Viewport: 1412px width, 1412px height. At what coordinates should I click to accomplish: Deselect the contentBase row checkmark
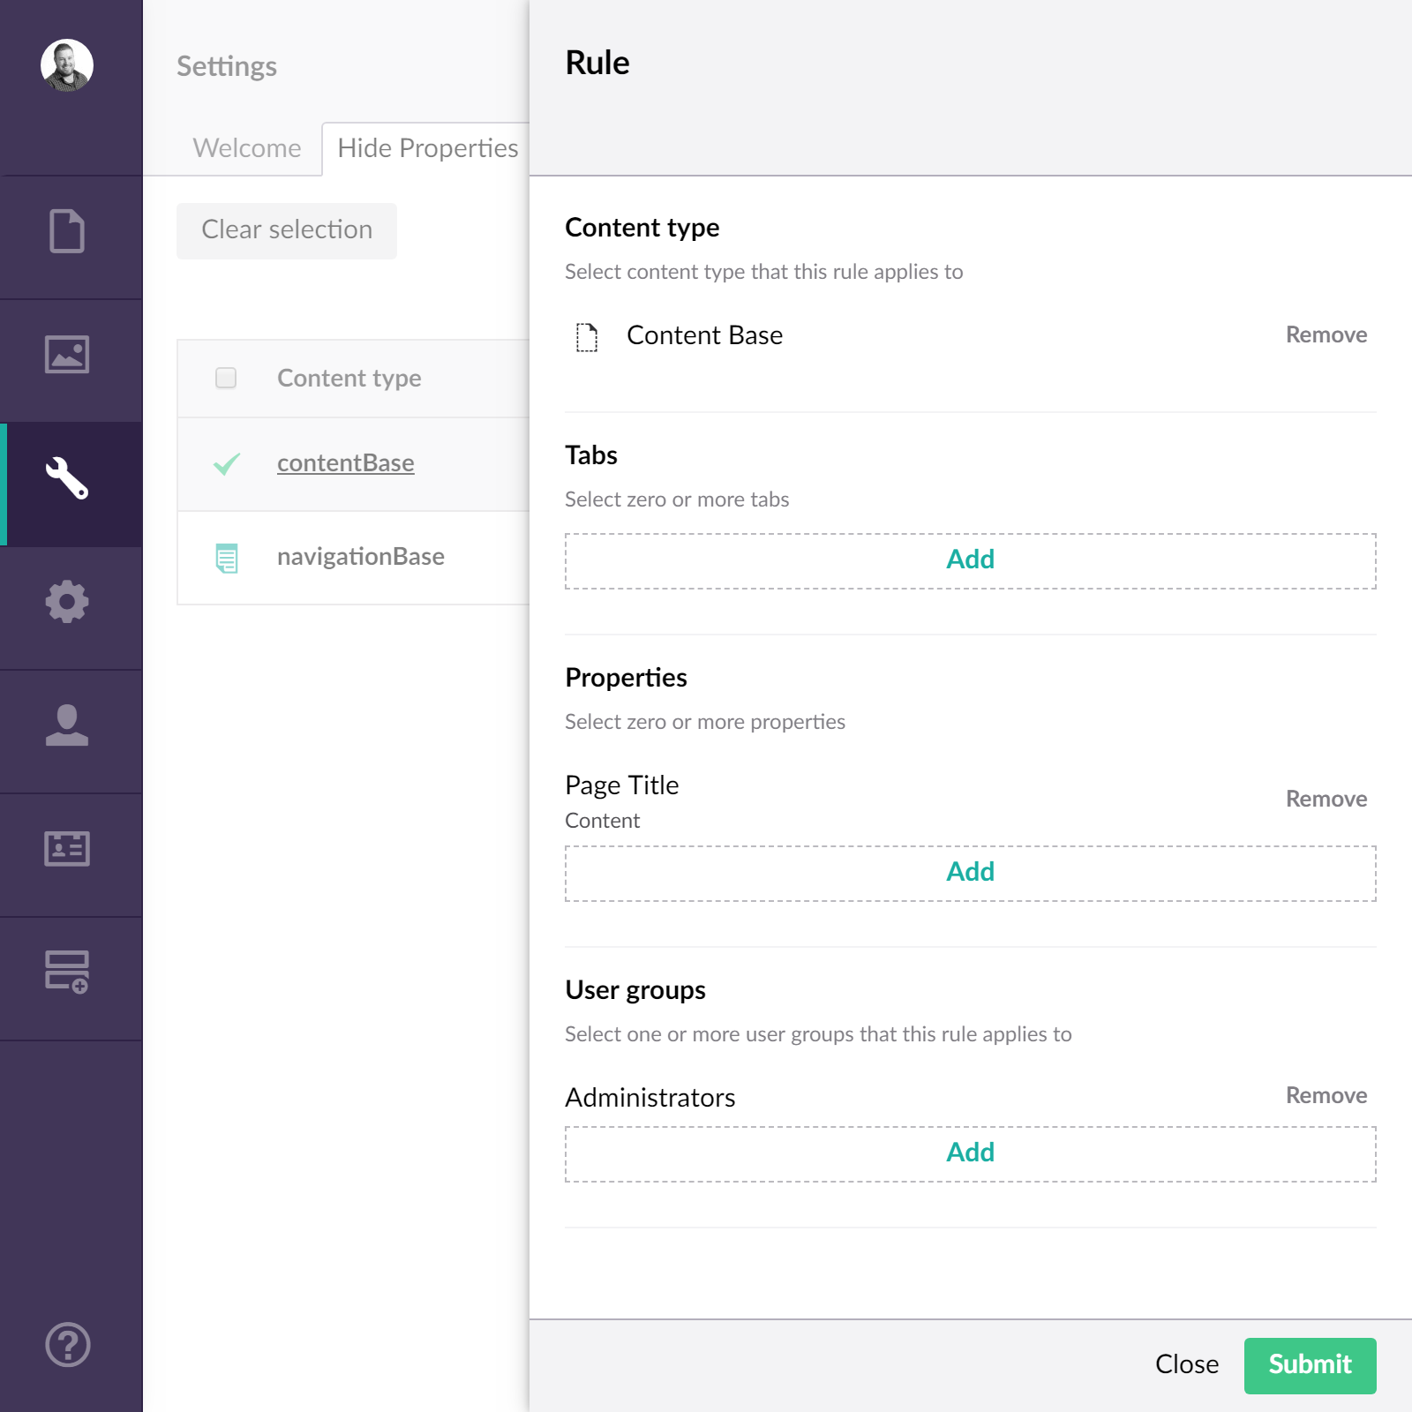coord(227,463)
